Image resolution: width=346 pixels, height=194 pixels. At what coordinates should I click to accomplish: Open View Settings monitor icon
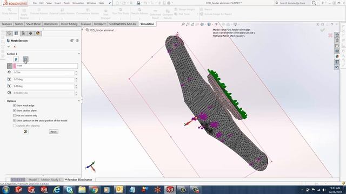236,24
